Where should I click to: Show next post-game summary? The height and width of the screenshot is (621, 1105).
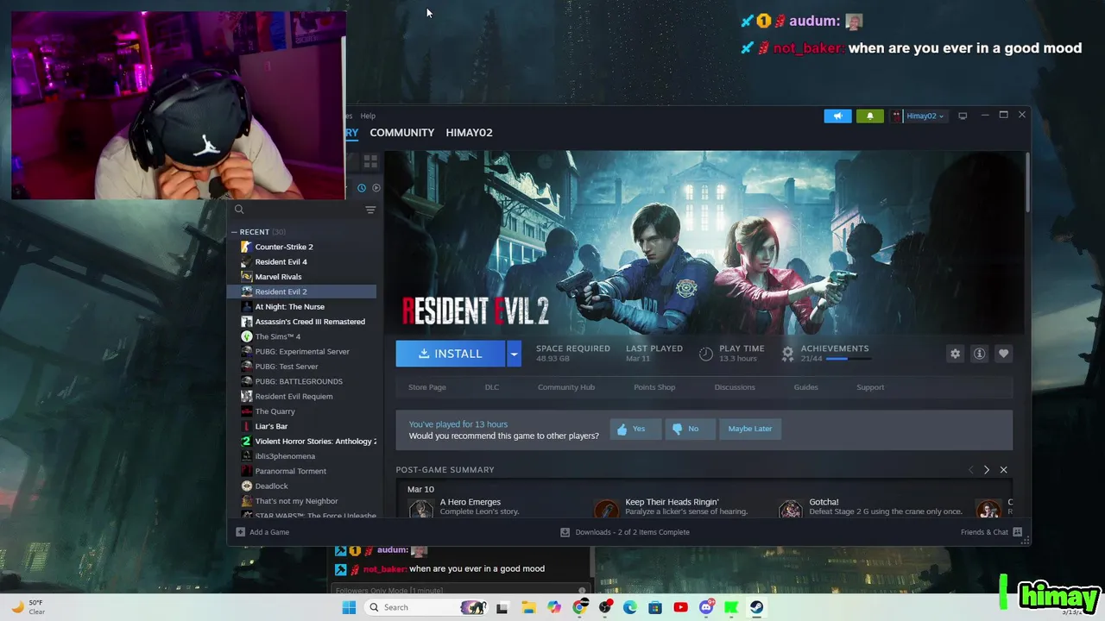click(986, 470)
